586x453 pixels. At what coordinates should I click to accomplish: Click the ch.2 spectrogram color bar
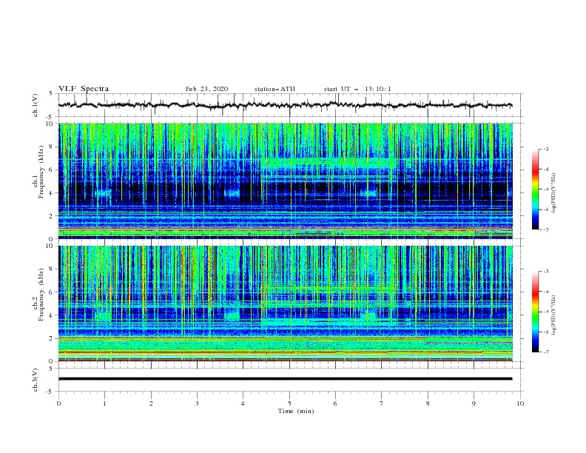535,312
